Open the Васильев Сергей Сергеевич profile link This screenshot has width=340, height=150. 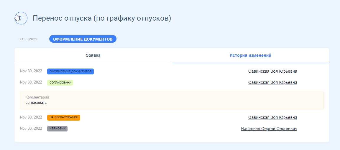coord(269,129)
